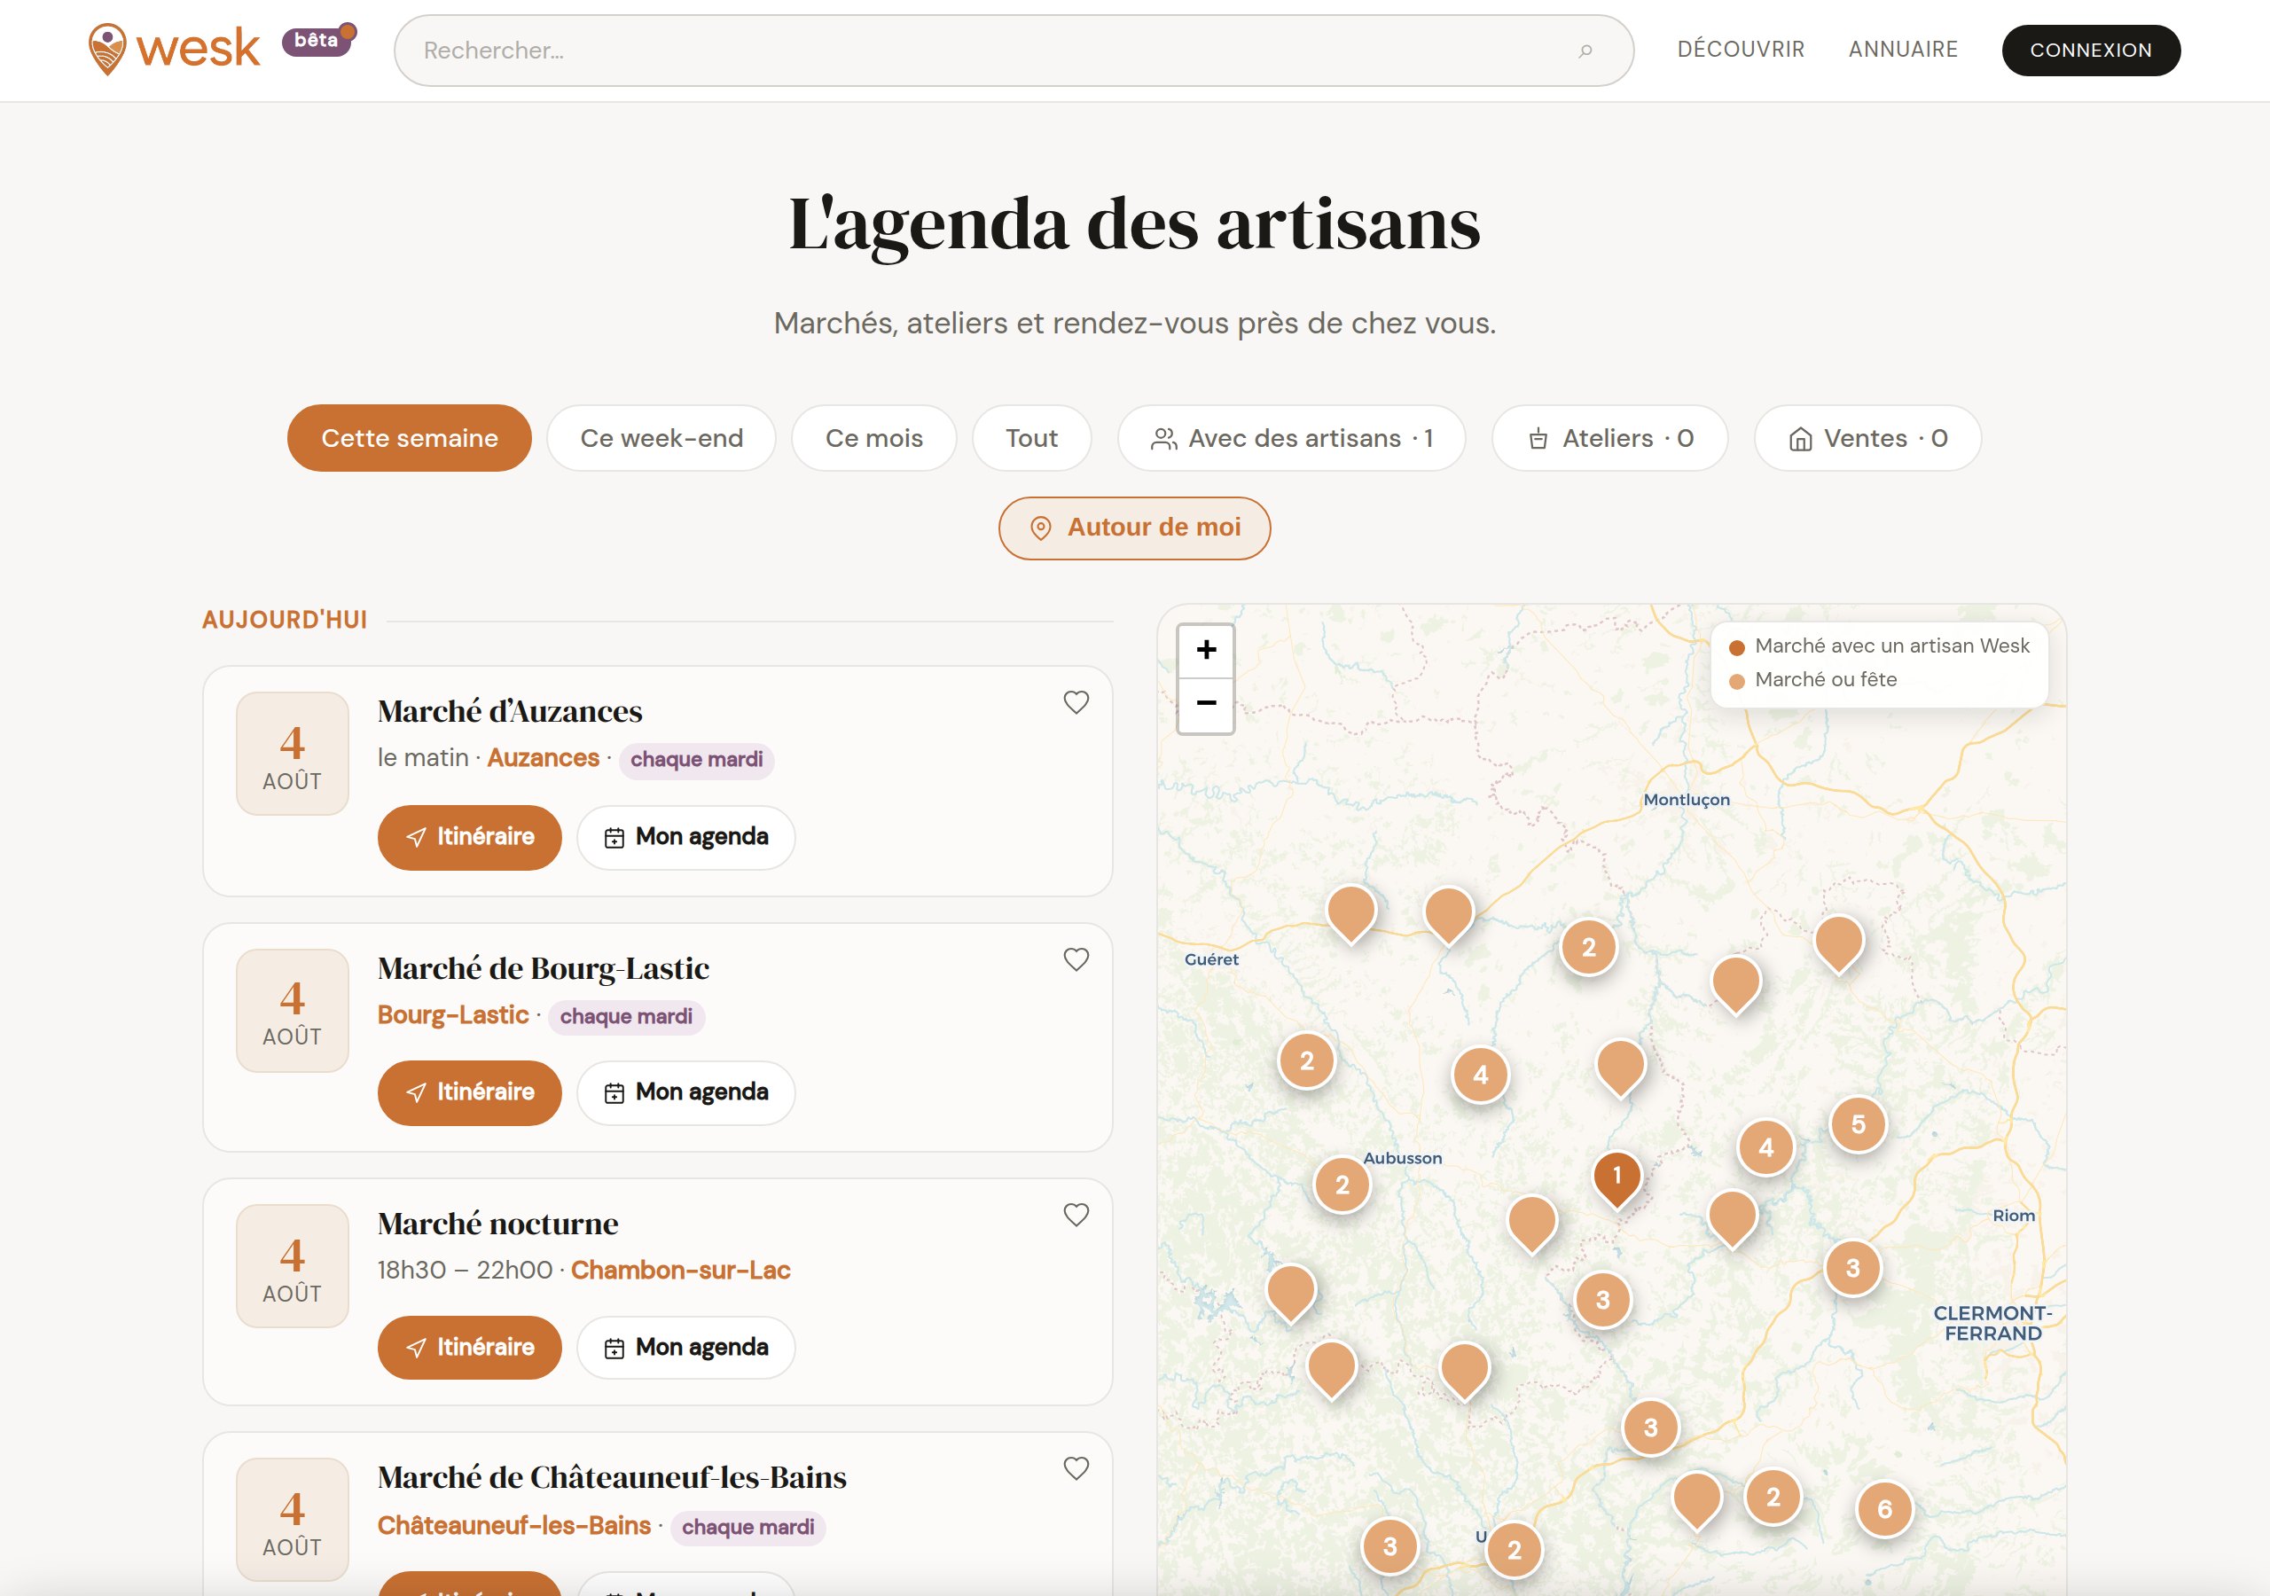Open the Auzances location link

[543, 758]
